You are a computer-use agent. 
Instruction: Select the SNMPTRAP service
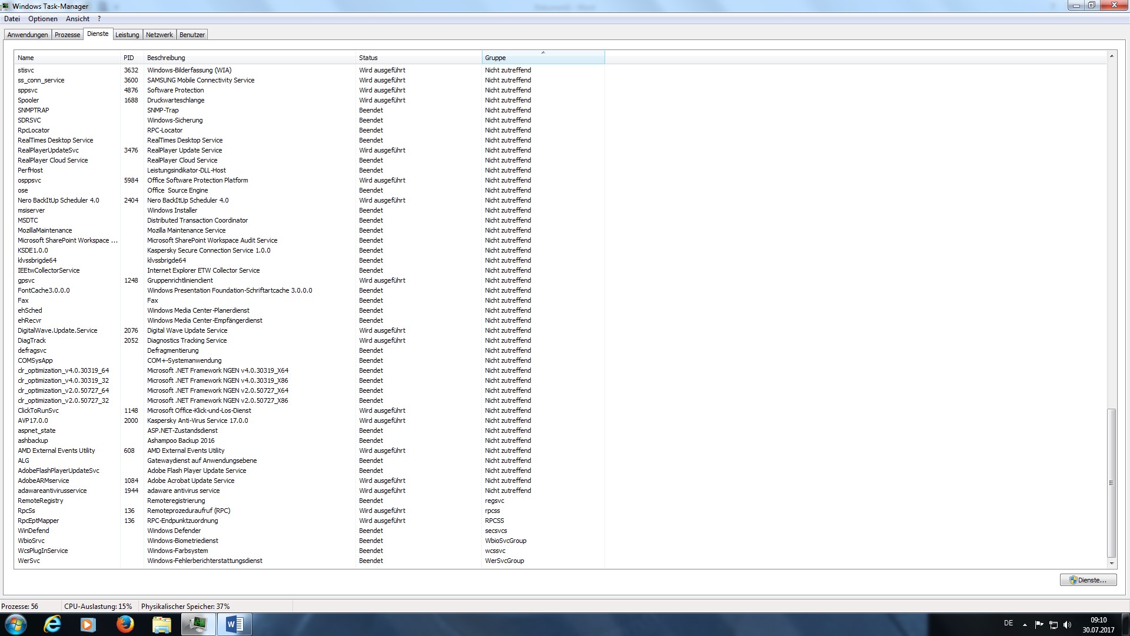click(x=309, y=110)
